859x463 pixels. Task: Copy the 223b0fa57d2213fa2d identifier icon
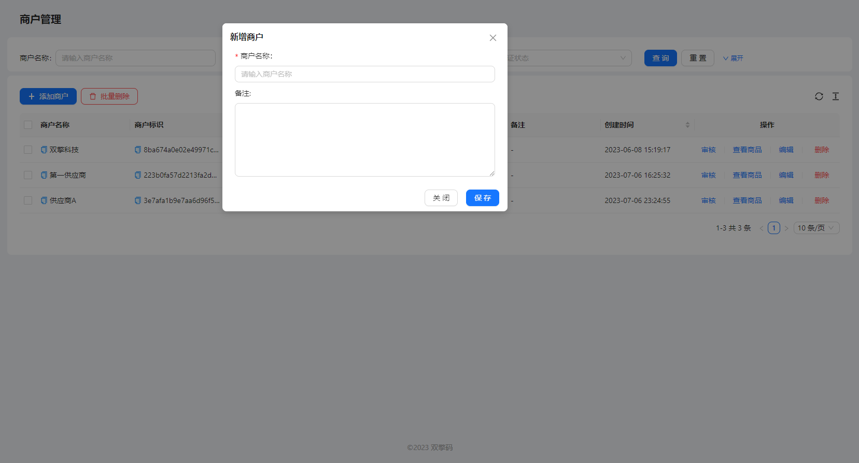[x=138, y=175]
